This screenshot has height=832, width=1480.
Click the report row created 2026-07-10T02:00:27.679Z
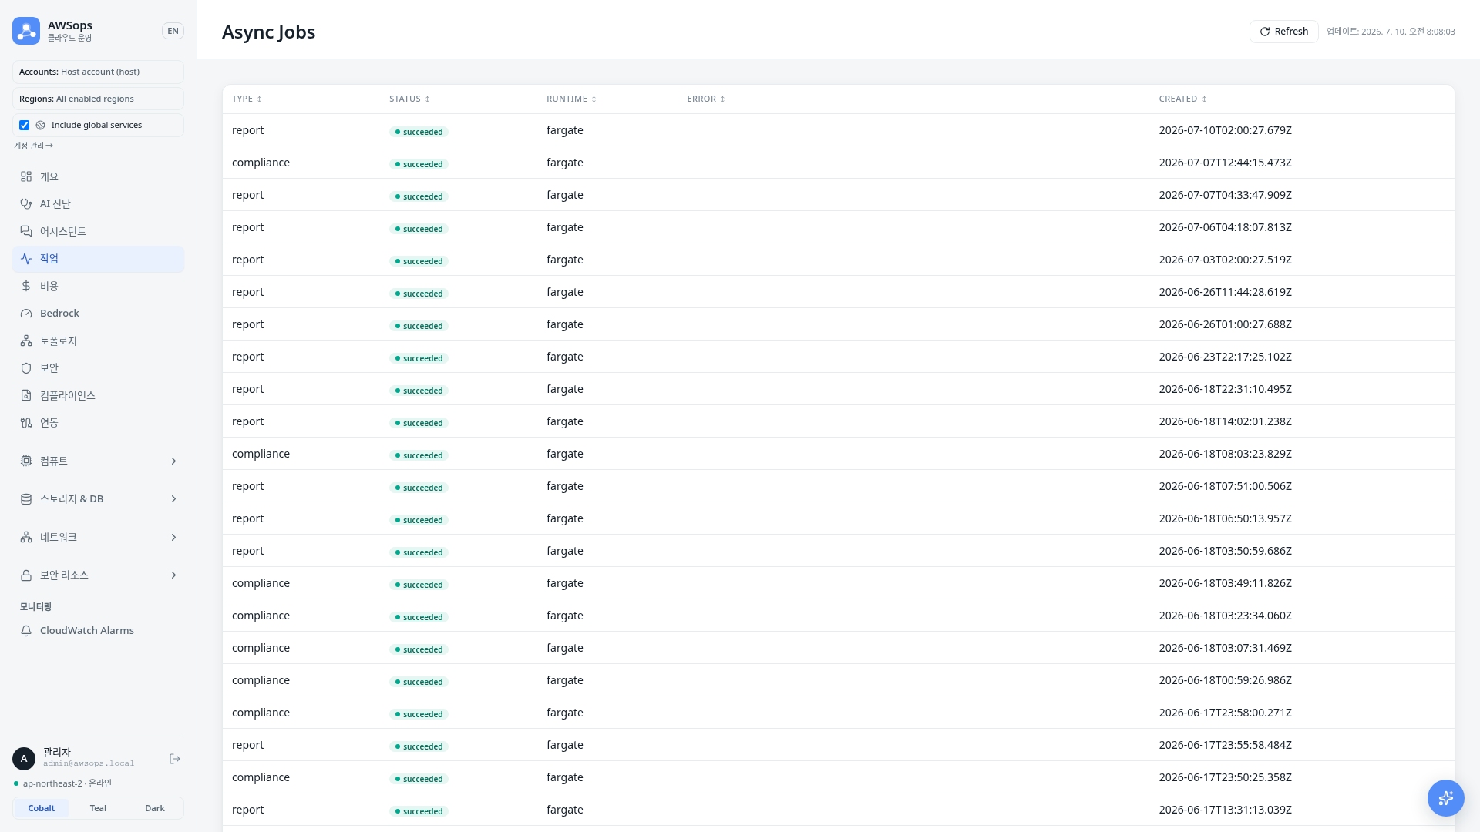(x=838, y=130)
